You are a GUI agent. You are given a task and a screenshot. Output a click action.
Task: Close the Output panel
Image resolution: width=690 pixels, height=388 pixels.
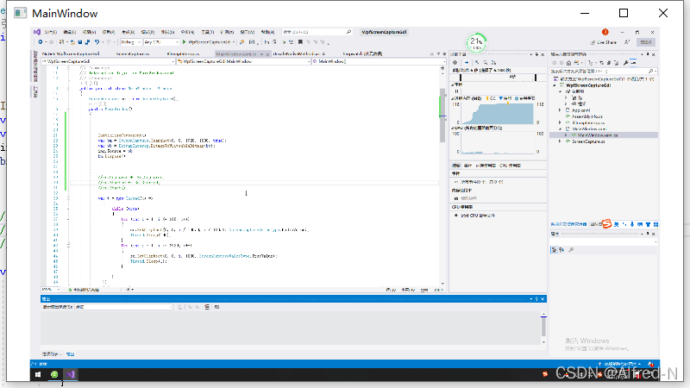click(543, 299)
